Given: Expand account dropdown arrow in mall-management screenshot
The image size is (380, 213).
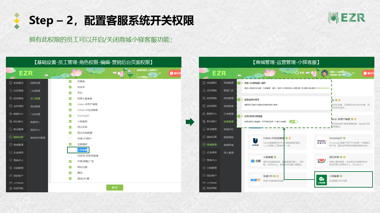Looking at the screenshot, I should (353, 73).
